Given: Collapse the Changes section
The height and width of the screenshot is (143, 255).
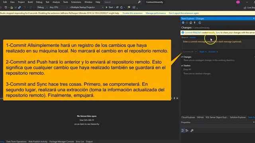Looking at the screenshot, I should click(182, 57).
